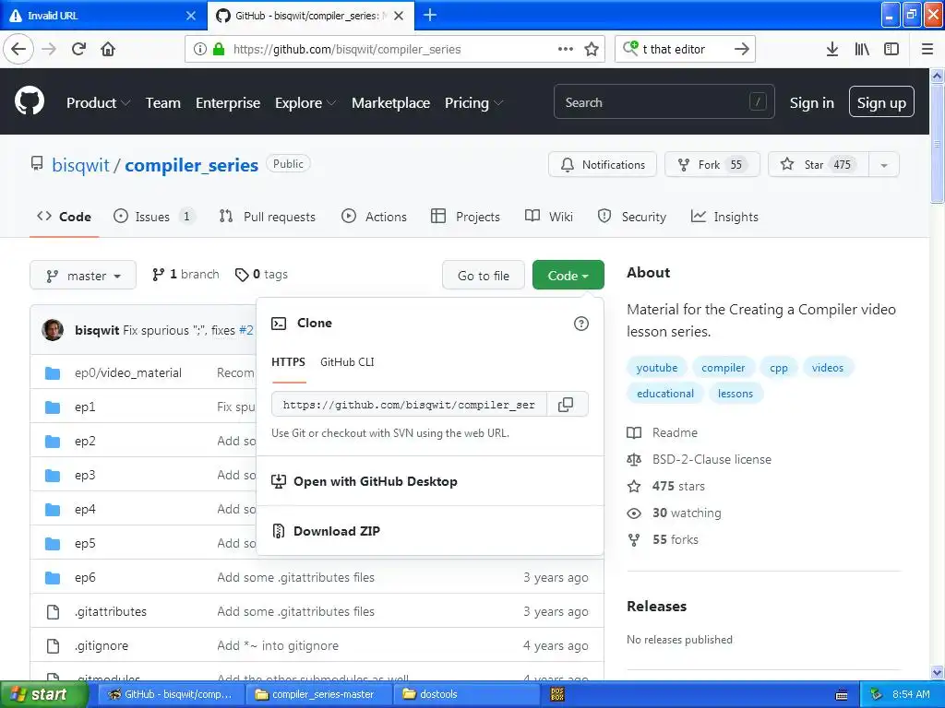Copy the clone URL with the clipboard icon
The width and height of the screenshot is (945, 708).
click(x=566, y=405)
